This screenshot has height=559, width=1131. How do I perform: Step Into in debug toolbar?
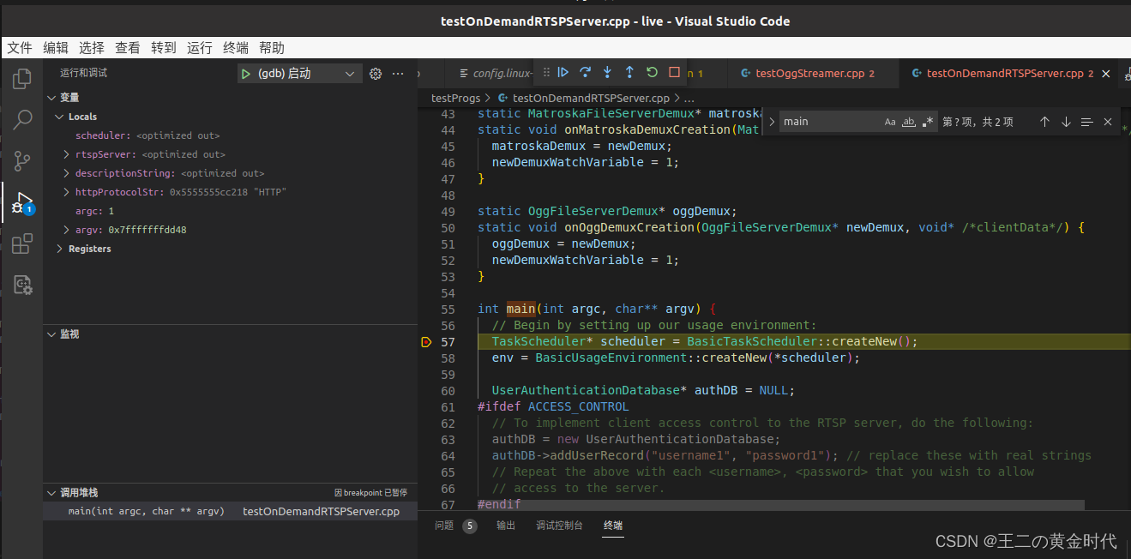[x=607, y=73]
